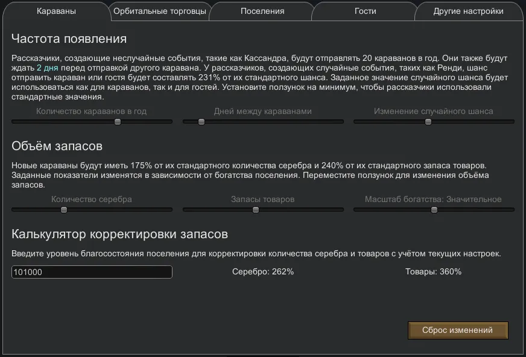Screen dimensions: 526x357
Task: Click the Частота появления heading
Action: point(69,39)
